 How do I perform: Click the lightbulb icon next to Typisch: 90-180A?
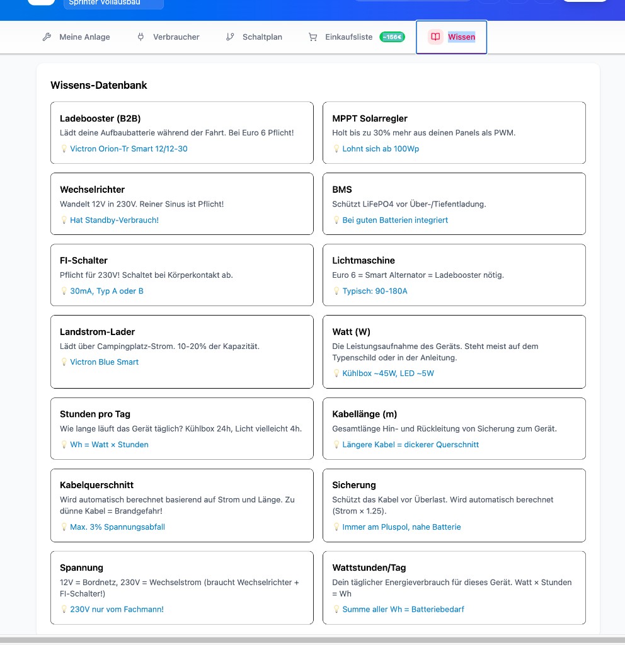pyautogui.click(x=336, y=291)
